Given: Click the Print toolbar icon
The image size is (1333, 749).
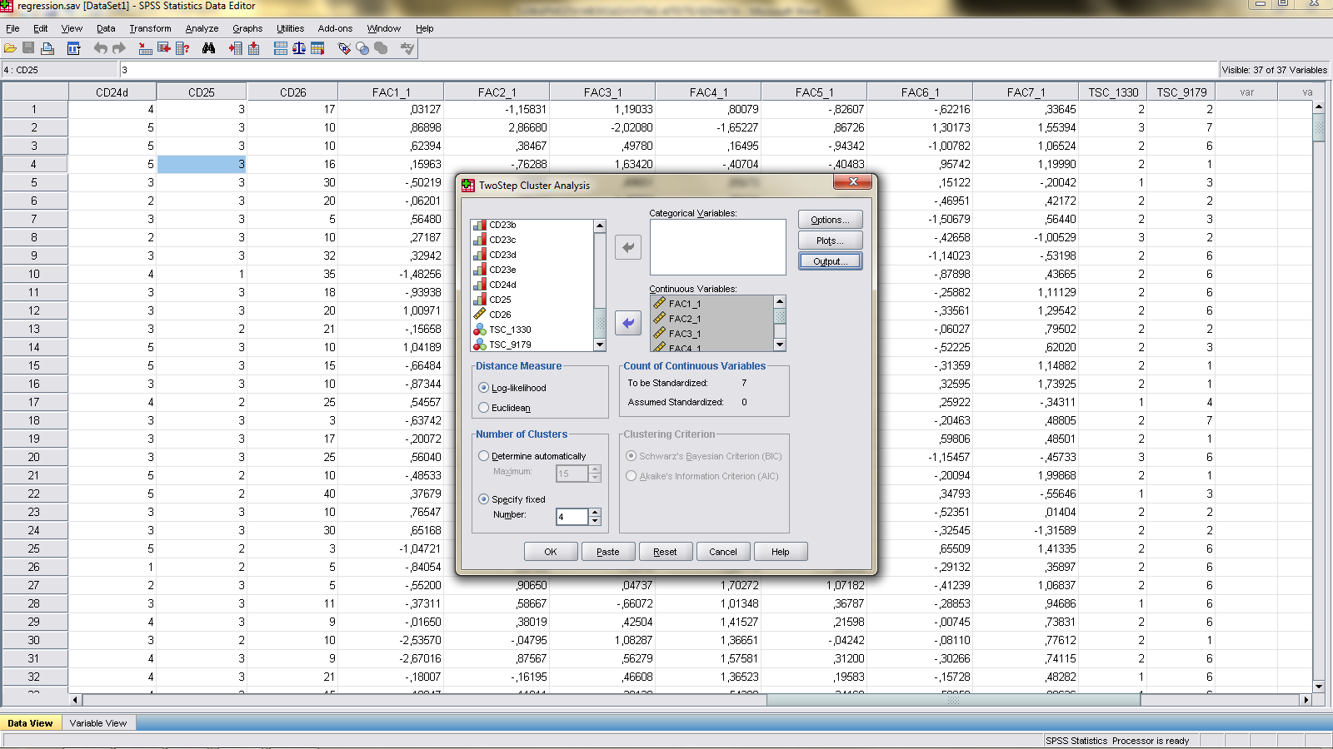Looking at the screenshot, I should (x=47, y=48).
